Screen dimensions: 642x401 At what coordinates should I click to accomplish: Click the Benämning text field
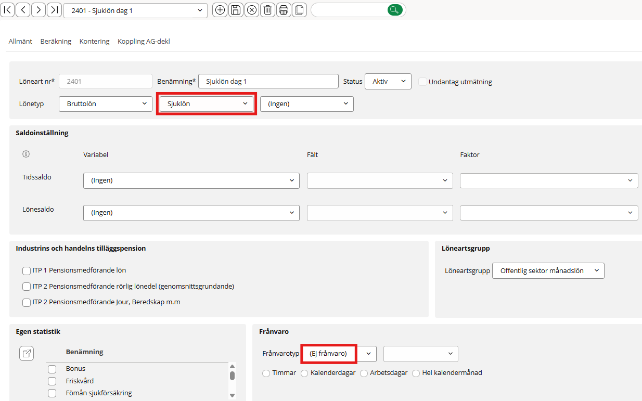(x=268, y=82)
